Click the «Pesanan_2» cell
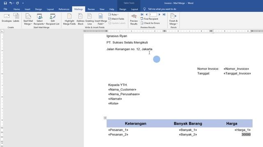 click(x=118, y=134)
